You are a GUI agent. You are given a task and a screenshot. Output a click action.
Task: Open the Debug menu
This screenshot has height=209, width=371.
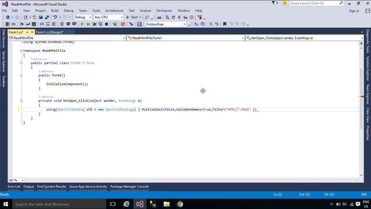pos(68,10)
